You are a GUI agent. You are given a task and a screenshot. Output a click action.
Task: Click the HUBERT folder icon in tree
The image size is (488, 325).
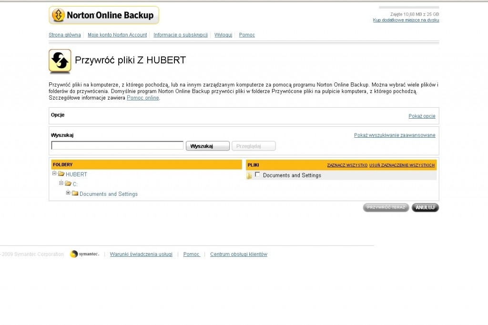(x=61, y=174)
